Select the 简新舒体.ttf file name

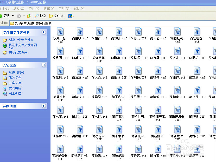pyautogui.click(x=158, y=138)
